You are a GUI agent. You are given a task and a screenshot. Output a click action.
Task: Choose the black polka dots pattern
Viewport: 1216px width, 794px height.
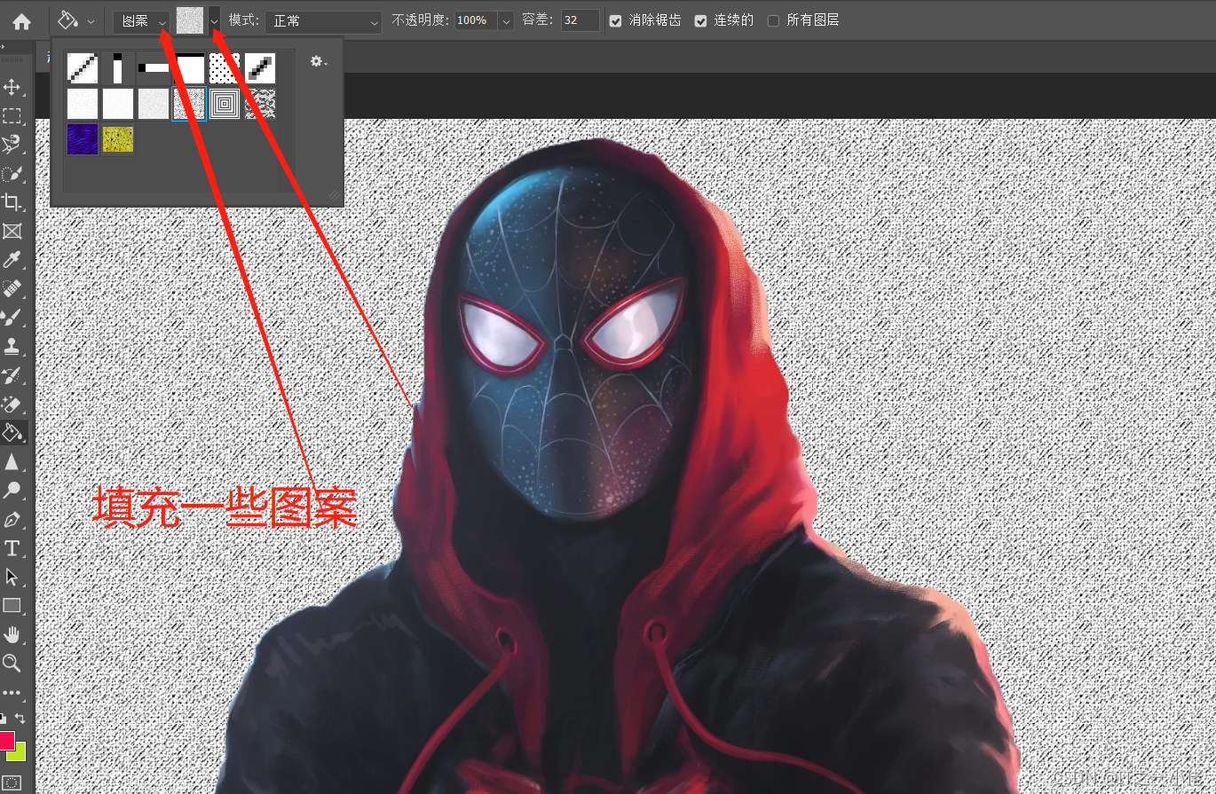[x=225, y=68]
